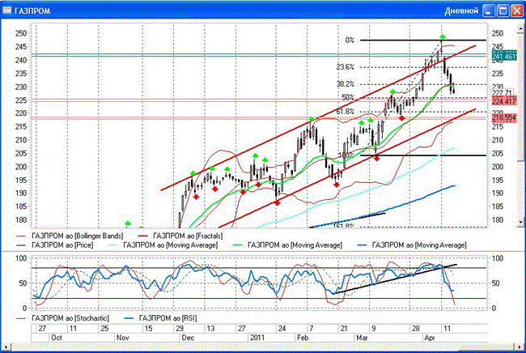Viewport: 526px width, 353px height.
Task: Click the ГАЗПРОМ window icon in title bar
Action: pos(9,10)
